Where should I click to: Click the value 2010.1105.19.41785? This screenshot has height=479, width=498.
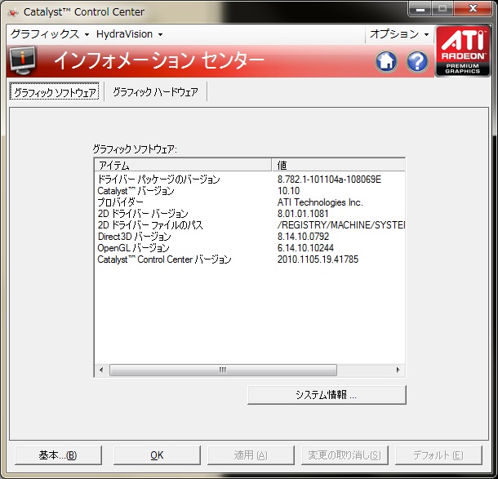coord(318,259)
